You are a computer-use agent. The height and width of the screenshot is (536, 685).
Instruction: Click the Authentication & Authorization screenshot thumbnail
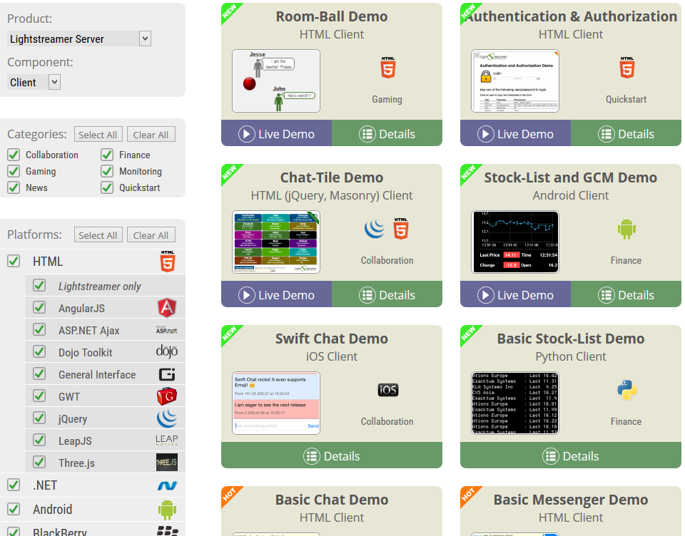point(515,81)
